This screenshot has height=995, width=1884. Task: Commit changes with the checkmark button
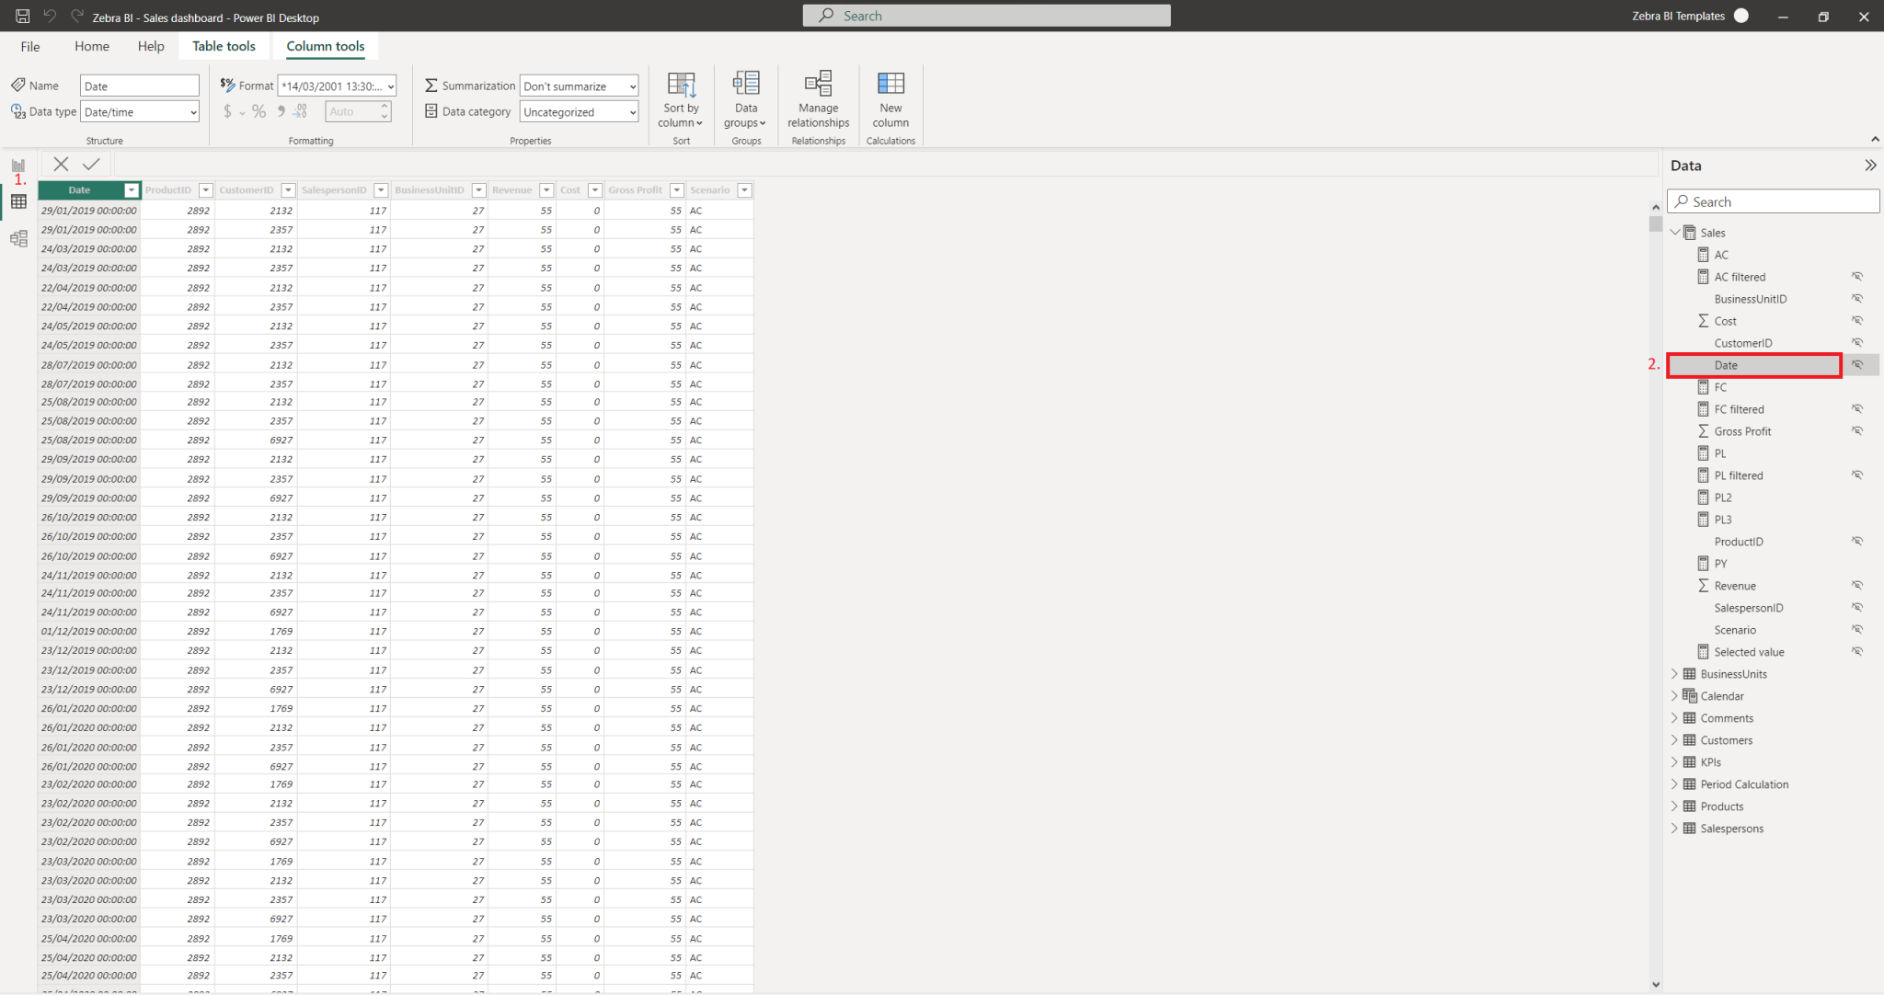90,164
